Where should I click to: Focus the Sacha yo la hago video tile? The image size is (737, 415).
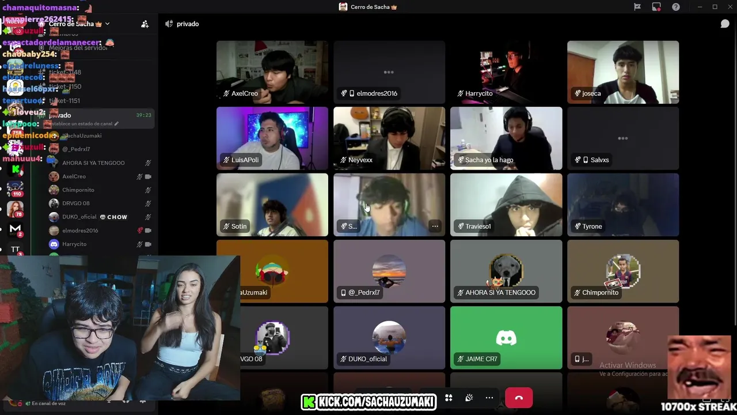click(x=506, y=138)
